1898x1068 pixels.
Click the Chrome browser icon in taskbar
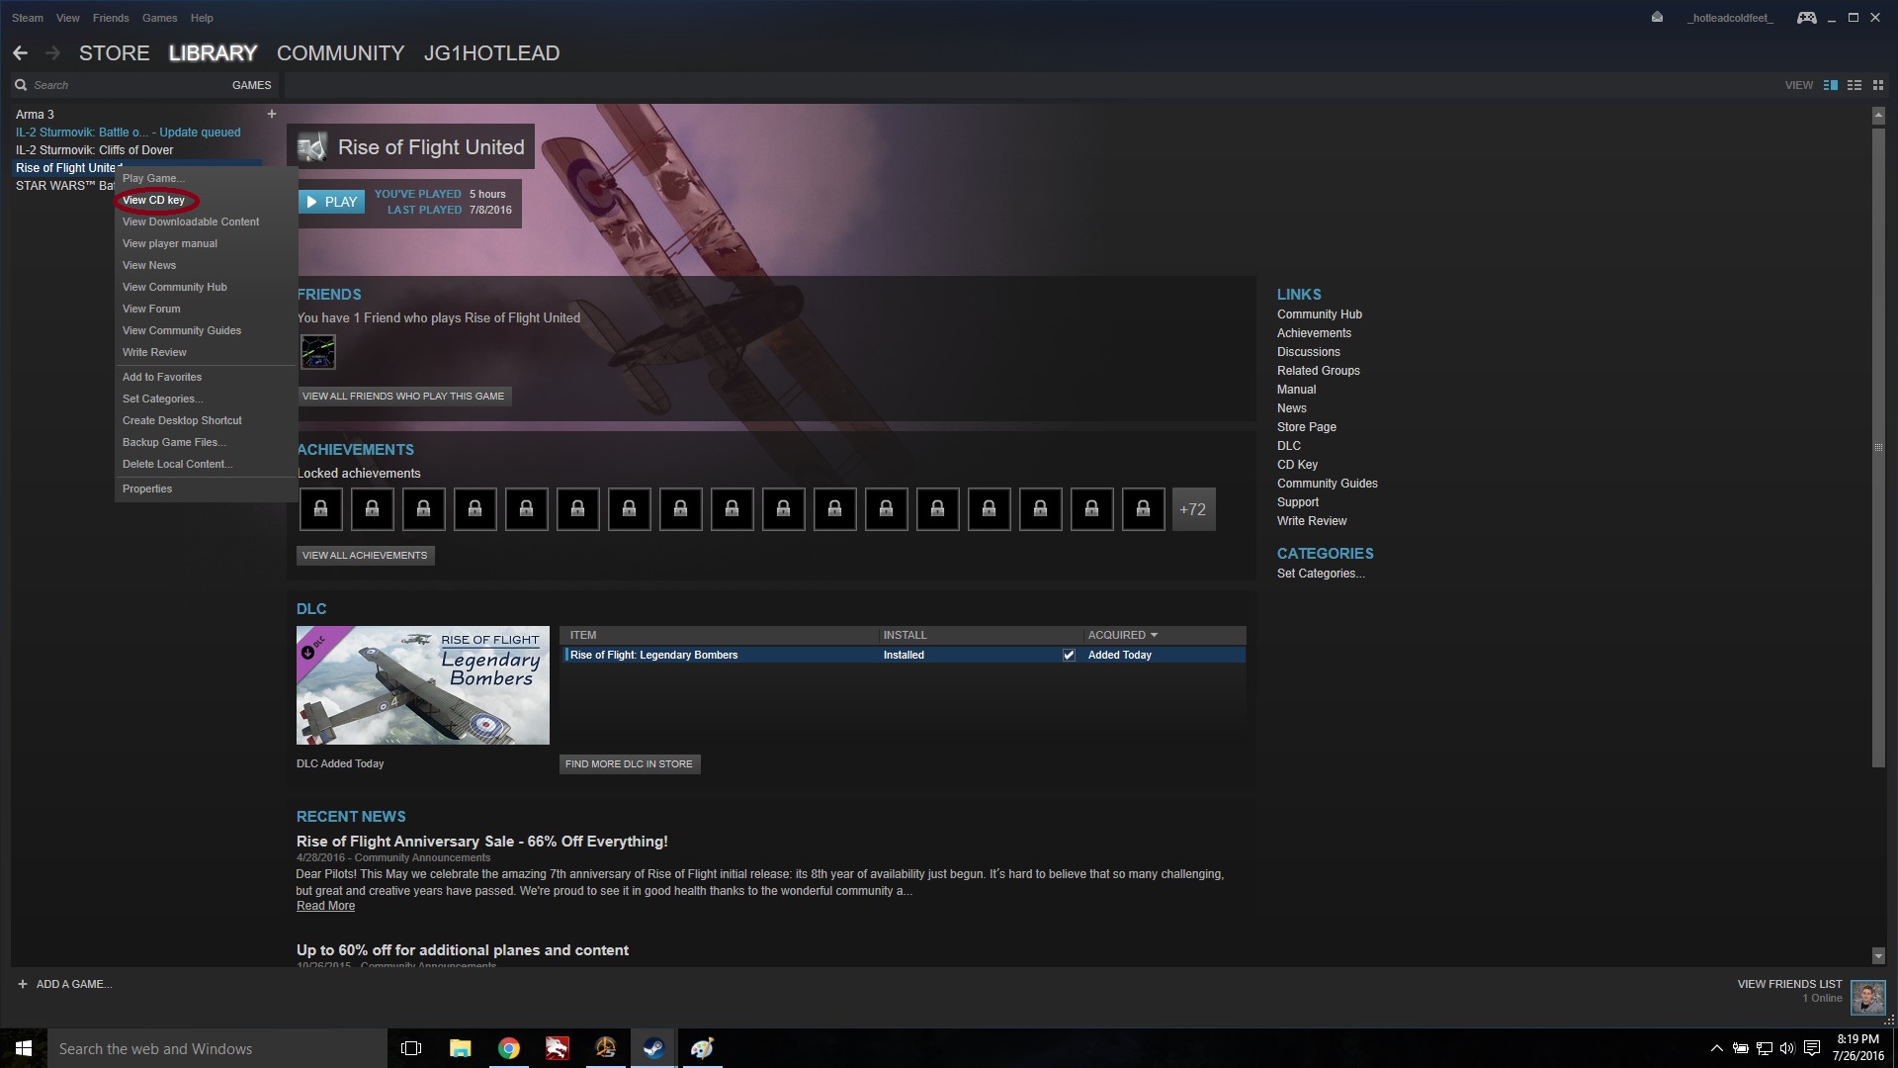tap(508, 1047)
